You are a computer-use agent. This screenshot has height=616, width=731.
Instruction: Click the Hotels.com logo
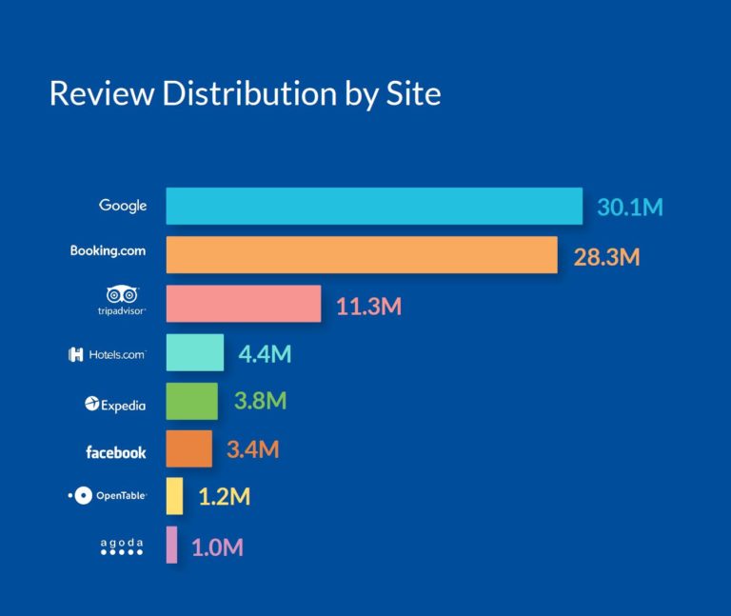[107, 355]
